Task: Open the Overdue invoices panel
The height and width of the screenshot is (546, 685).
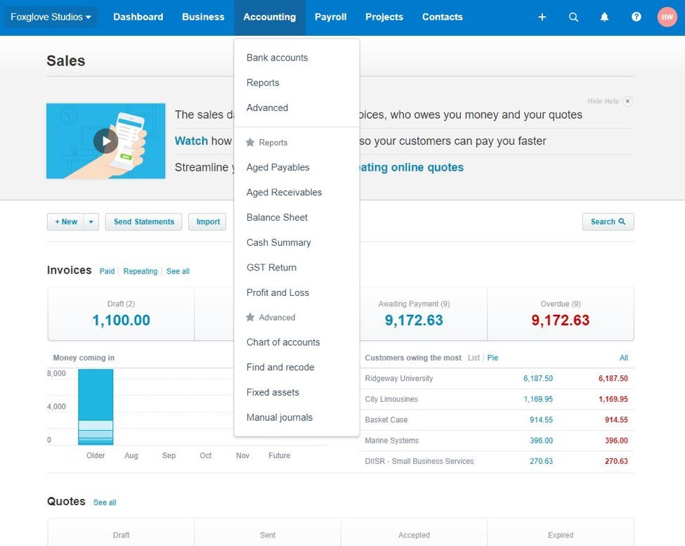Action: click(x=560, y=313)
